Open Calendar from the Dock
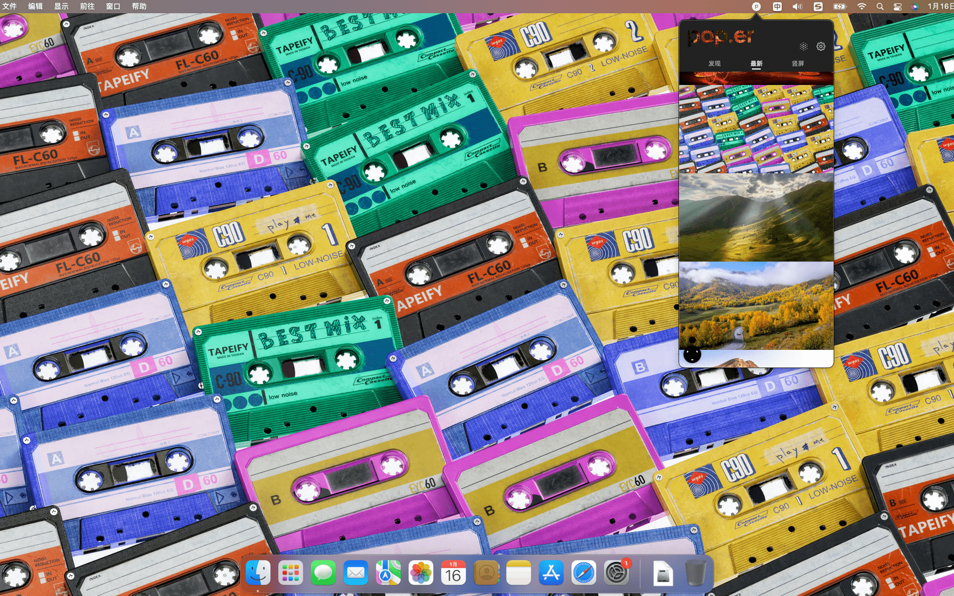 [x=453, y=573]
